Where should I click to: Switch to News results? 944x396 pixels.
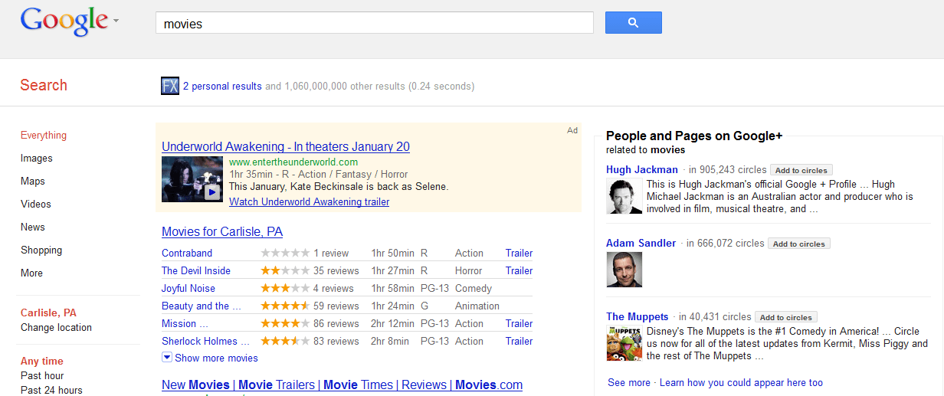33,227
